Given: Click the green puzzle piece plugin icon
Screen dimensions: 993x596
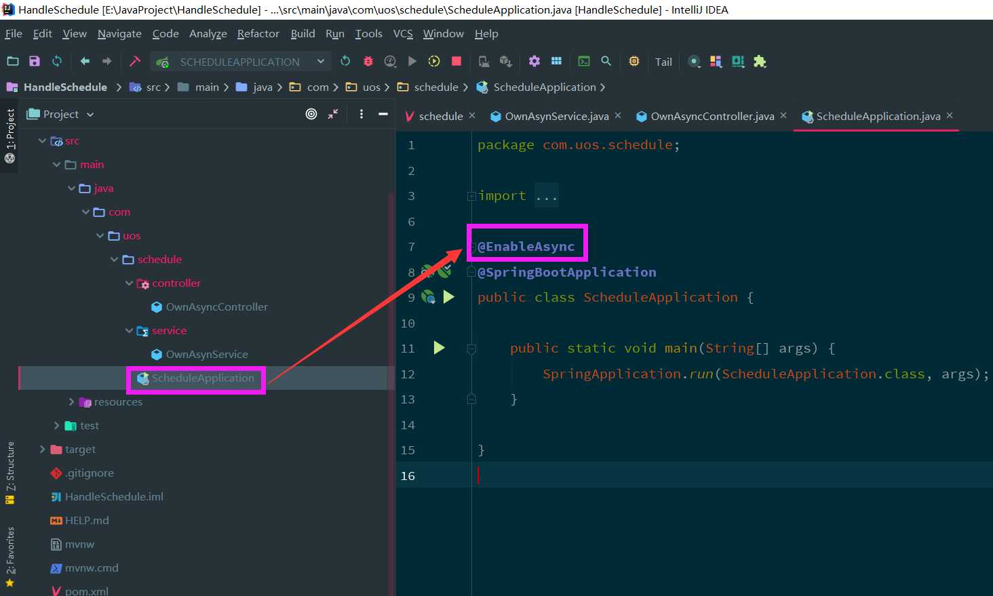Looking at the screenshot, I should click(x=760, y=61).
